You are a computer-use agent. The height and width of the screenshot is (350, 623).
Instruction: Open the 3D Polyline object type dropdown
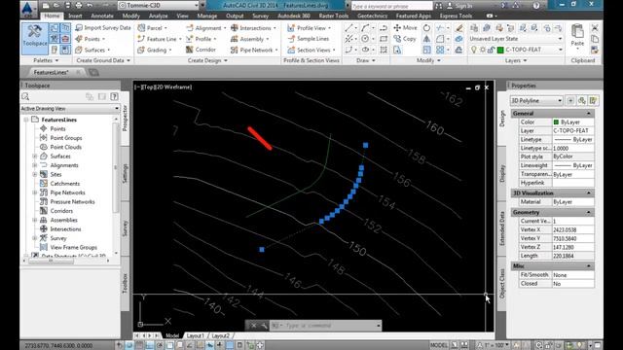pyautogui.click(x=536, y=101)
